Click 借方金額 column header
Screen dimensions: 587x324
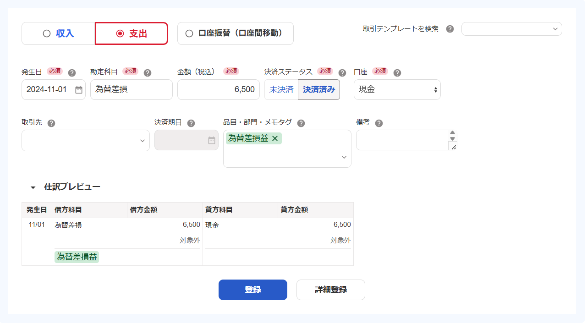pyautogui.click(x=165, y=210)
